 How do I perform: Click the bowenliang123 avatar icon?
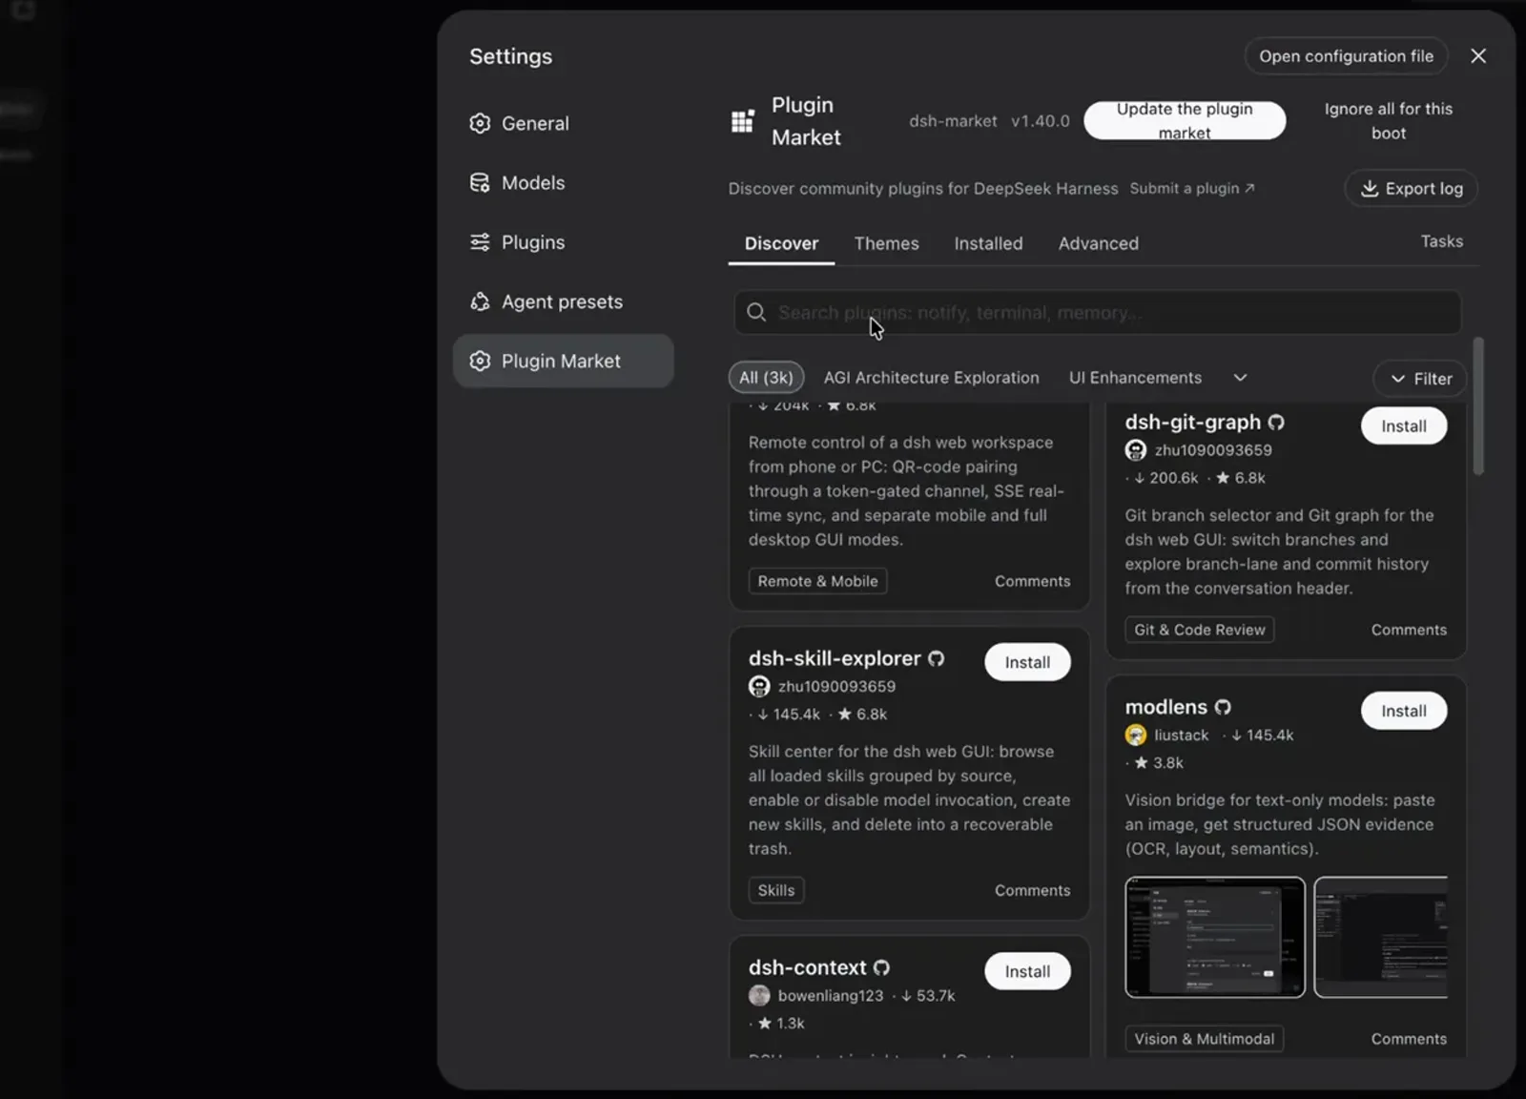[759, 996]
